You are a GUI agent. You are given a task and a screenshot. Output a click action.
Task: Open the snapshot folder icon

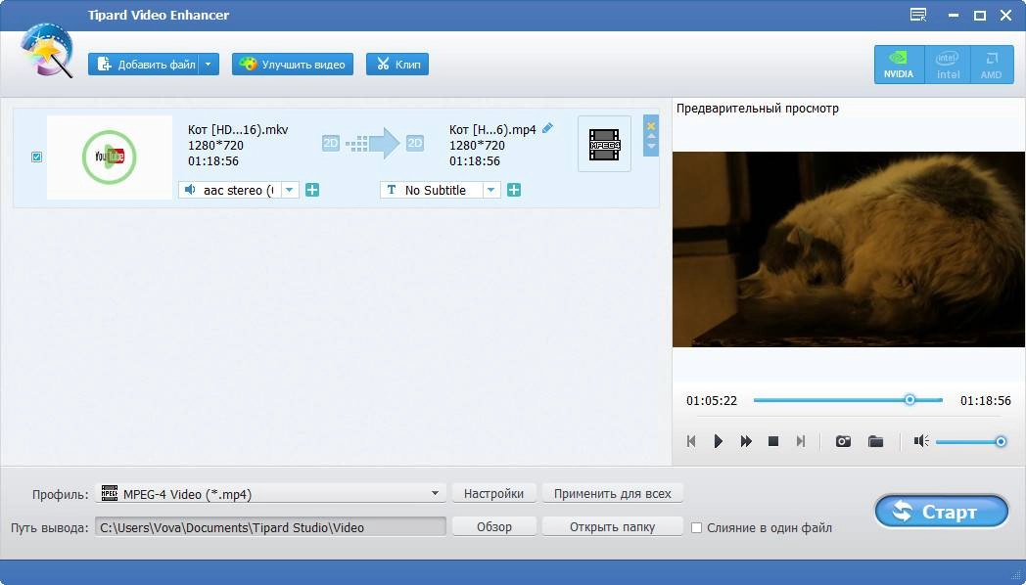coord(875,441)
